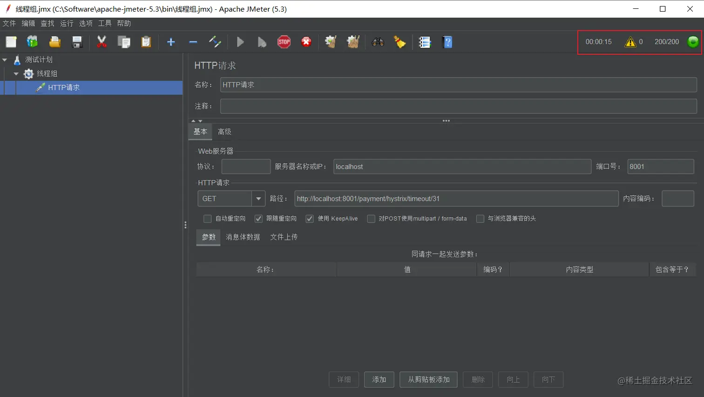The image size is (704, 397).
Task: Click the Copy icon in toolbar
Action: [x=124, y=42]
